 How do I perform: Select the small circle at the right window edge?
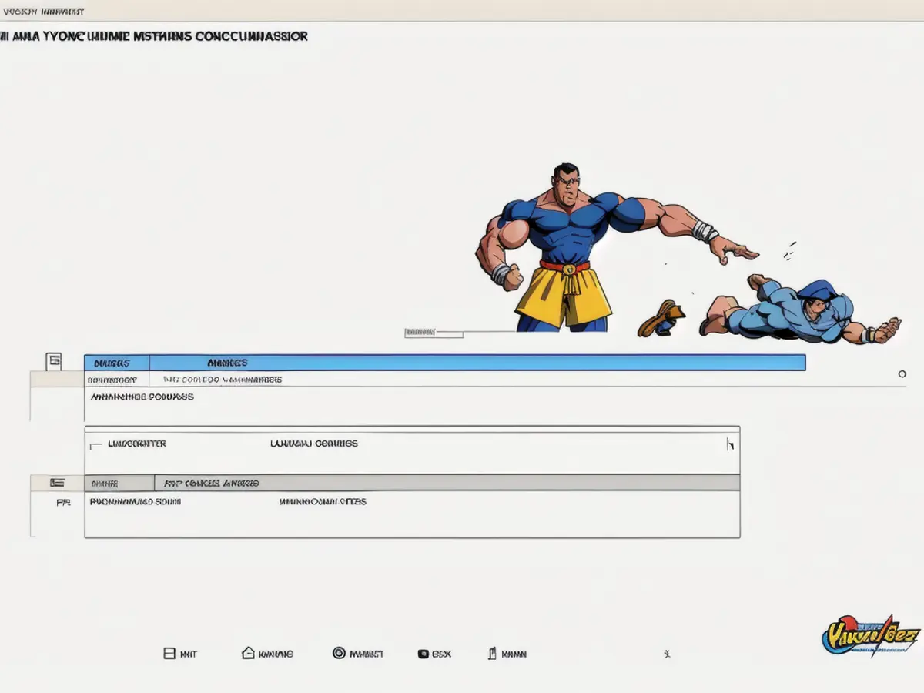click(x=902, y=374)
